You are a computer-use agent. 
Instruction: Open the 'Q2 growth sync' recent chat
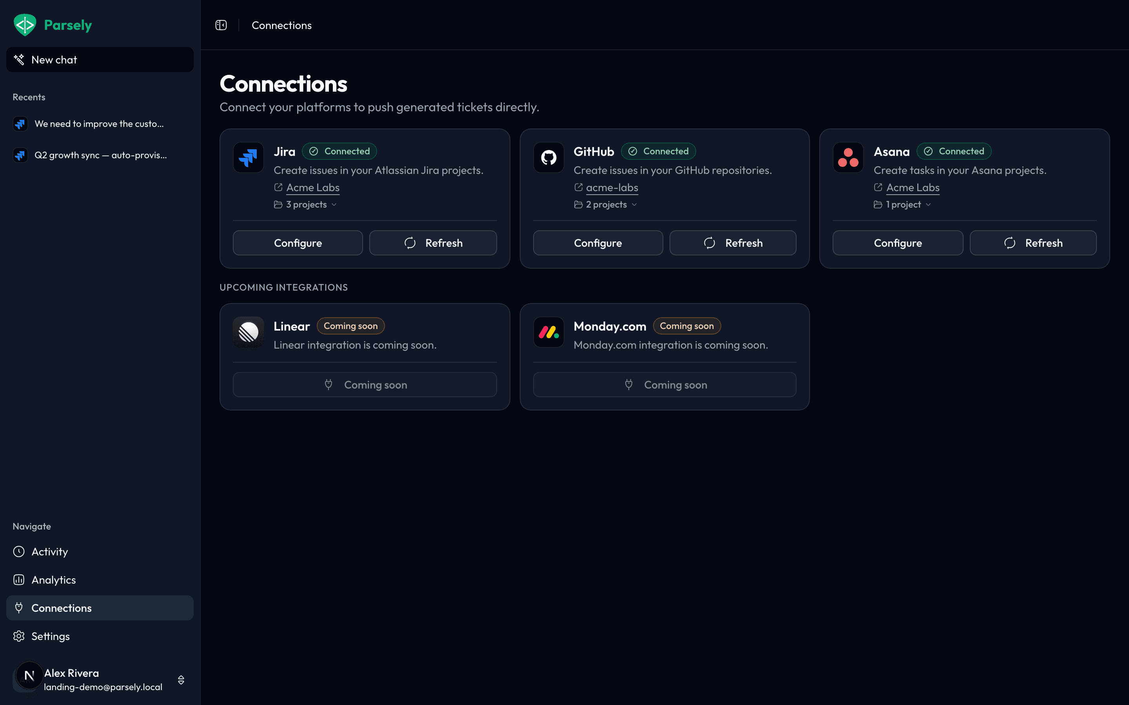100,155
